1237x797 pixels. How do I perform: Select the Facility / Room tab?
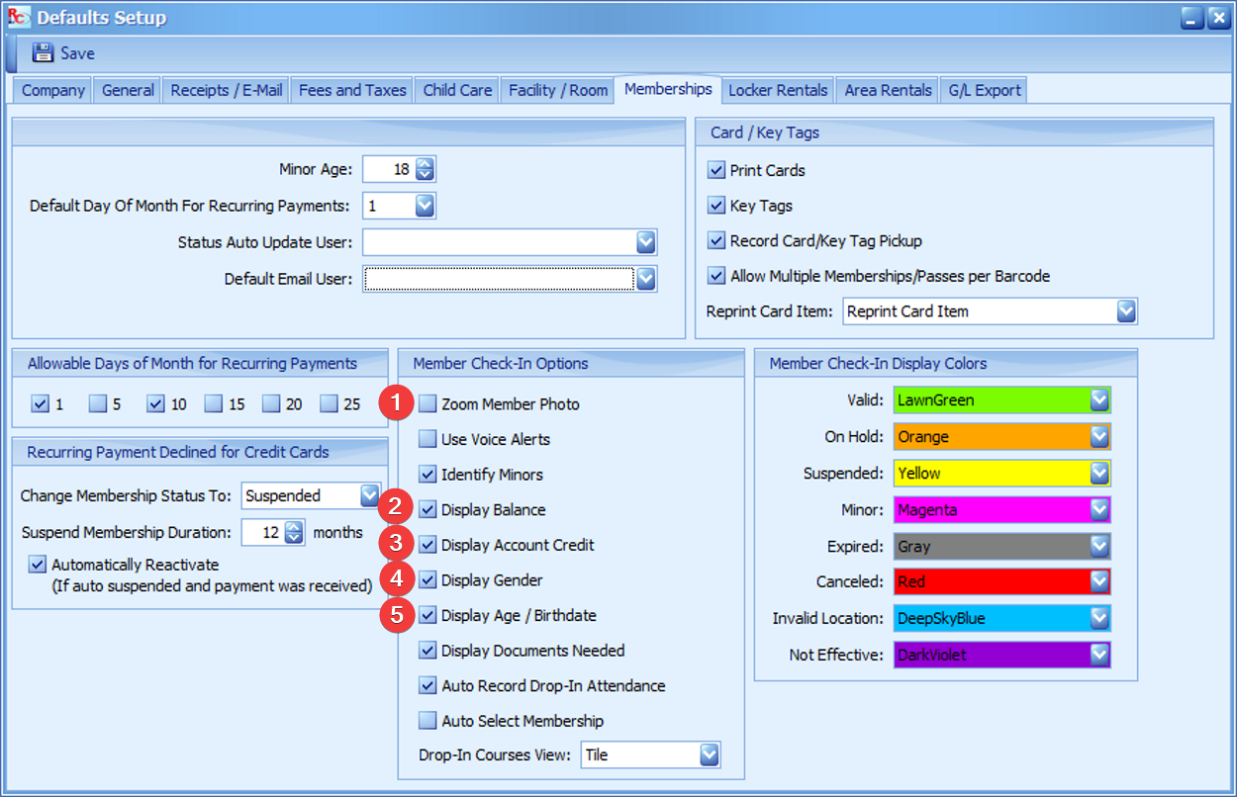tap(558, 90)
